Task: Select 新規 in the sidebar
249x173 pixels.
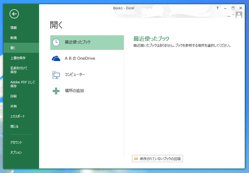Action: pos(21,38)
